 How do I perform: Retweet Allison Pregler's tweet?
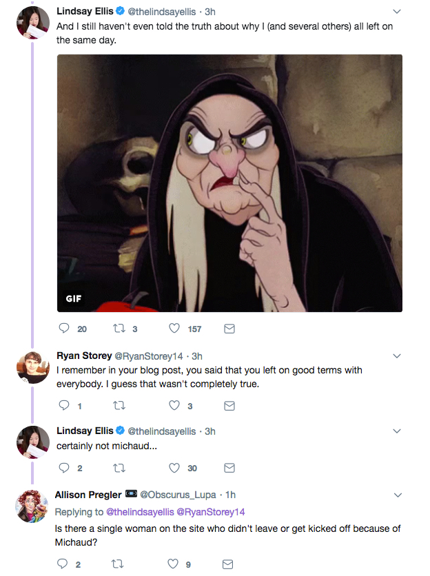tap(117, 564)
